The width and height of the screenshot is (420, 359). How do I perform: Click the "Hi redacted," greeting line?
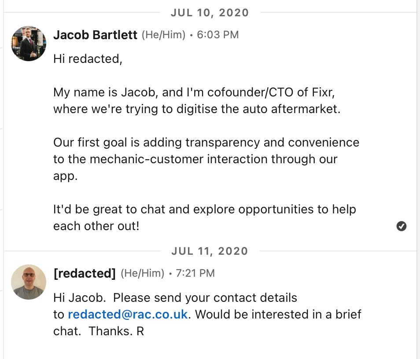point(88,59)
